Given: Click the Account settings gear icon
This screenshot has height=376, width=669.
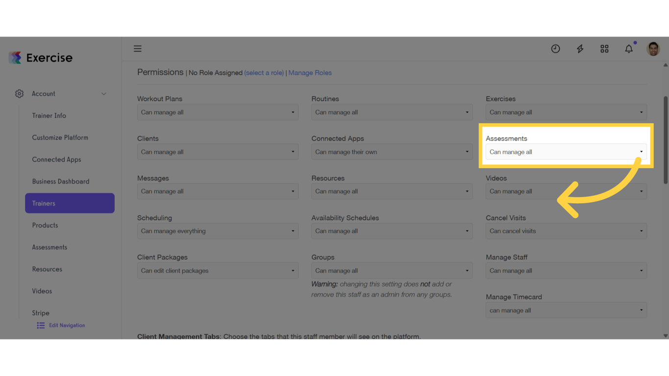Looking at the screenshot, I should click(19, 94).
